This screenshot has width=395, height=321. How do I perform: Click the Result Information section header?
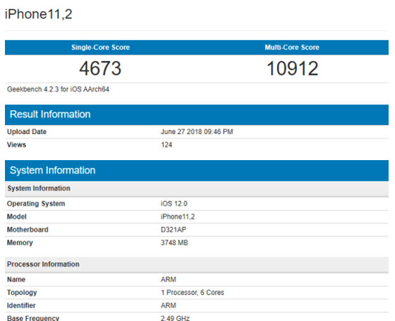point(197,114)
